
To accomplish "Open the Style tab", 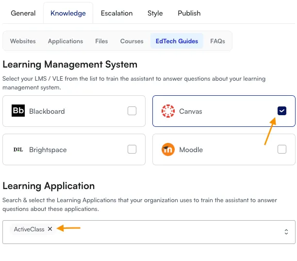I will point(155,13).
